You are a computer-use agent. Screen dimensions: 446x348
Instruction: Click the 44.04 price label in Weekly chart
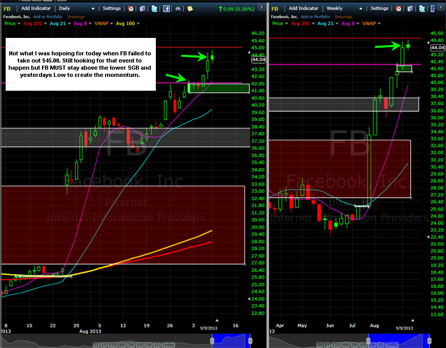438,48
